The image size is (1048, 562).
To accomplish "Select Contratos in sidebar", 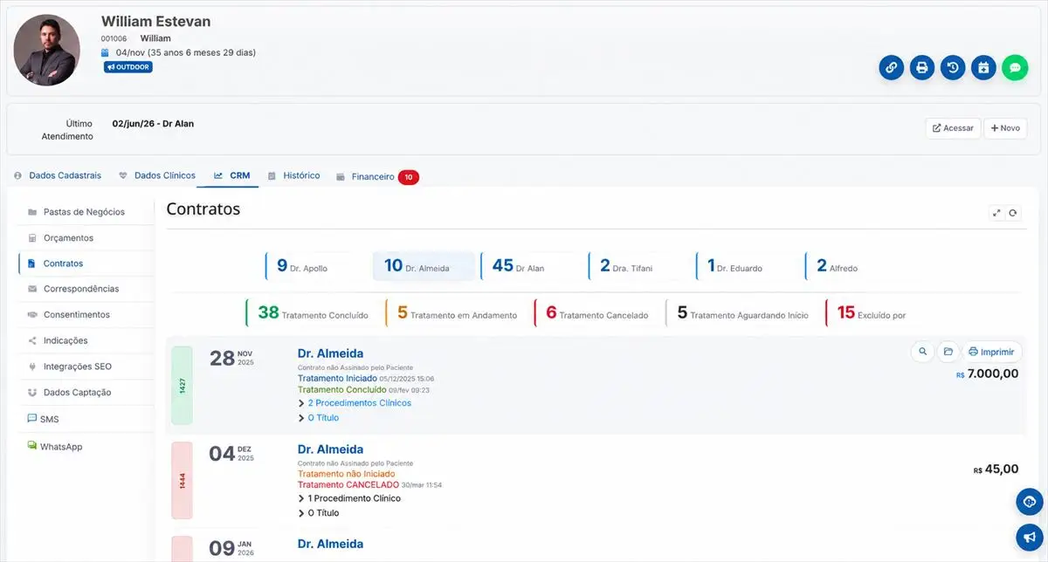I will point(84,263).
